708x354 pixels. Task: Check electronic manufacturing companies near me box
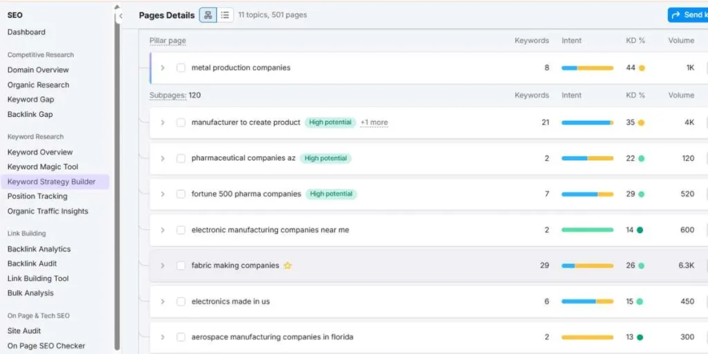coord(181,230)
